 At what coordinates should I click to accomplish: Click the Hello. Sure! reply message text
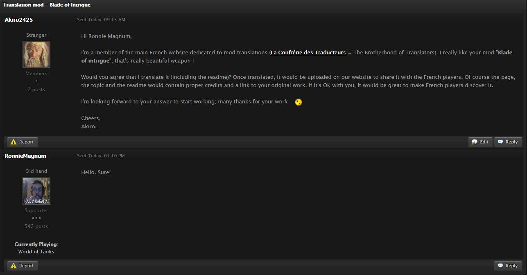click(96, 172)
